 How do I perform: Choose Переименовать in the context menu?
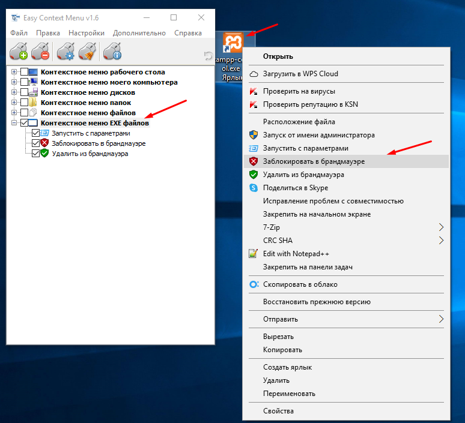345,394
